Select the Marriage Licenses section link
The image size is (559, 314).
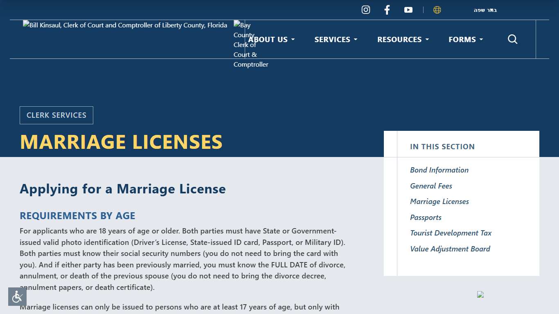[x=440, y=202]
